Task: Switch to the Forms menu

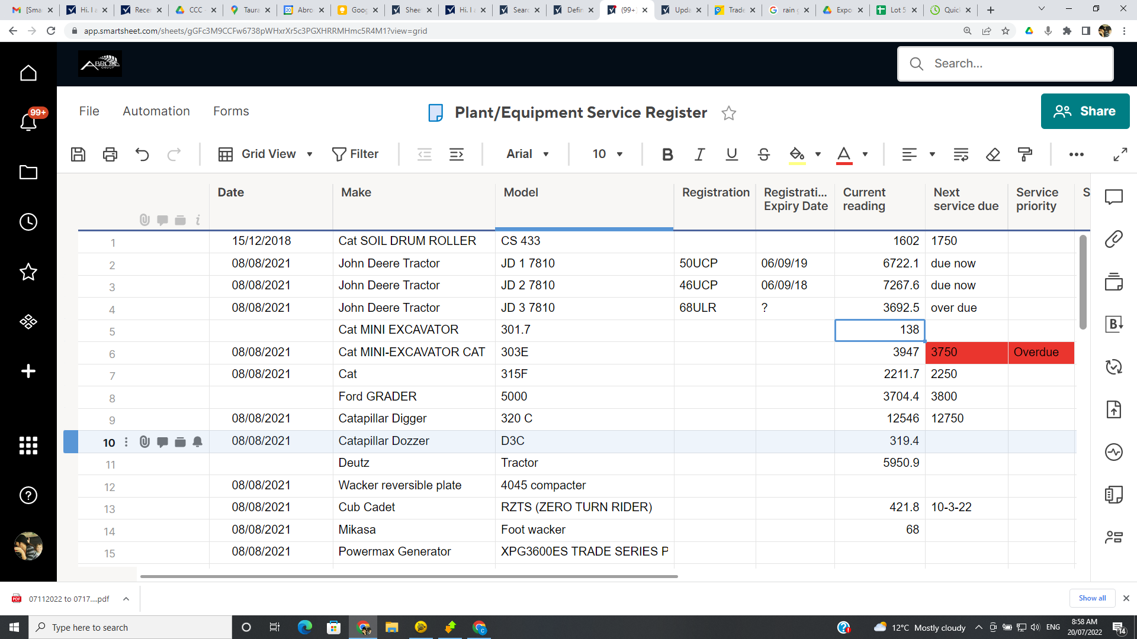Action: coord(231,111)
